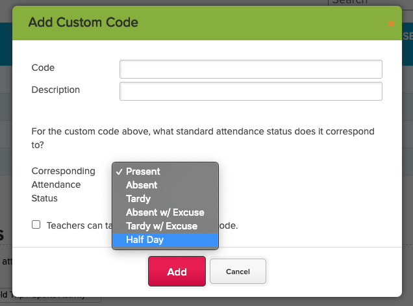
Task: Click the Code text field
Action: (251, 69)
